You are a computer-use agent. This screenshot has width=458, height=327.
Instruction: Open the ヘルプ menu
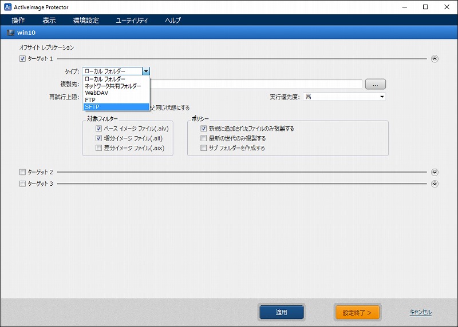173,21
